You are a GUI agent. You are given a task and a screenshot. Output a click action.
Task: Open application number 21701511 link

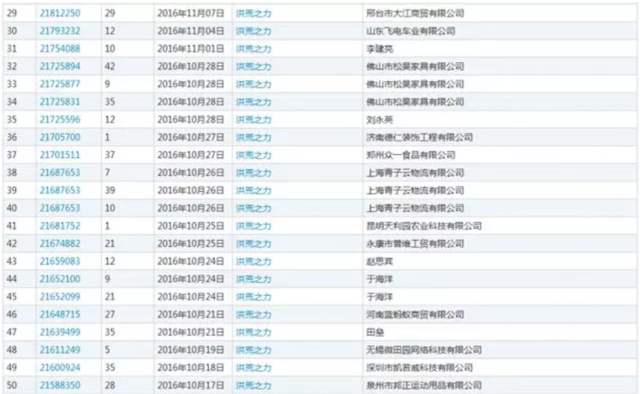(59, 155)
